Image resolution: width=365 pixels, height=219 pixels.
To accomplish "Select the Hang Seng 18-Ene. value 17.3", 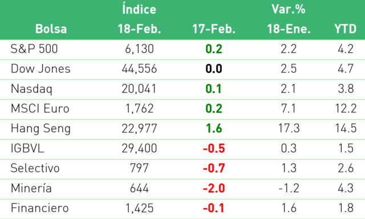I will pos(289,129).
